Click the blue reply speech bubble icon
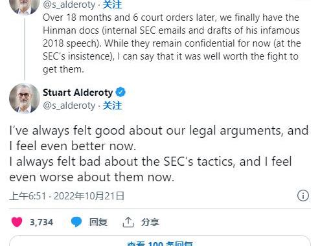The width and height of the screenshot is (320, 246). 76,222
